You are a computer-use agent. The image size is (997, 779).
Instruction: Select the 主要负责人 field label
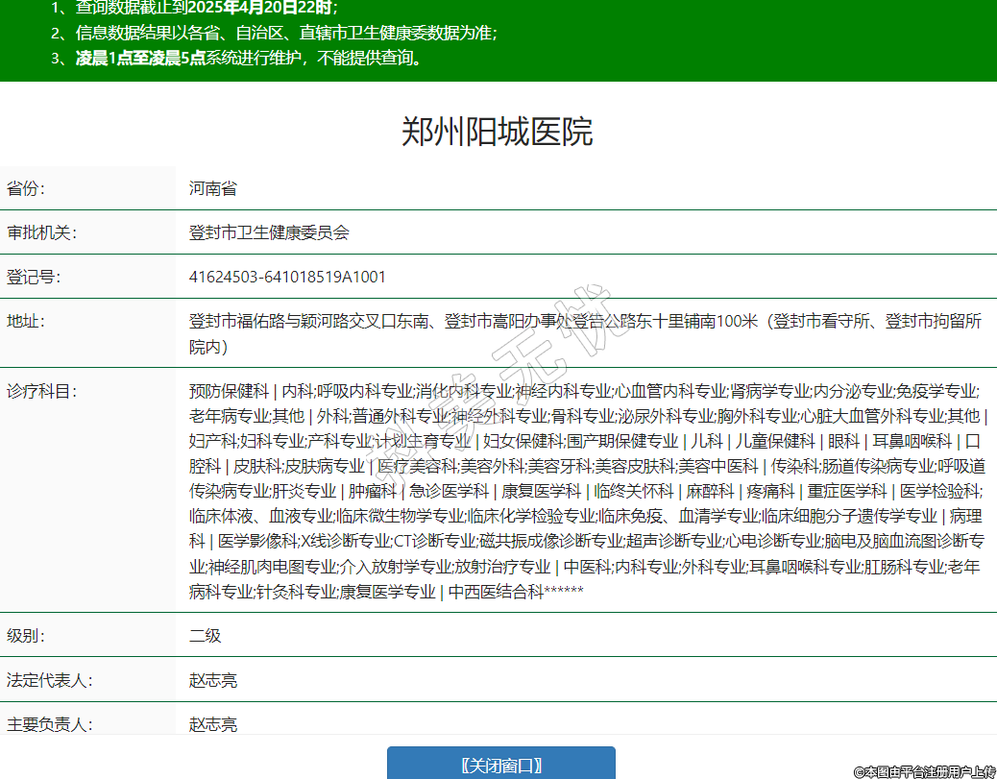point(49,724)
